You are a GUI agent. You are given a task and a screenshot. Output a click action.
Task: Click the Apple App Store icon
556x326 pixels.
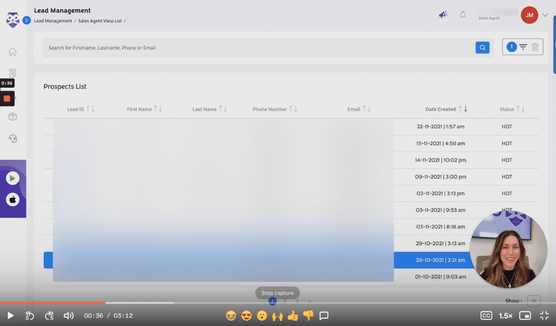tap(12, 200)
